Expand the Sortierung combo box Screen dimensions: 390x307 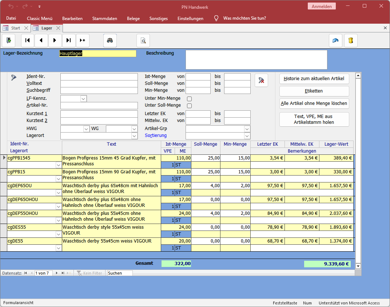coord(247,136)
